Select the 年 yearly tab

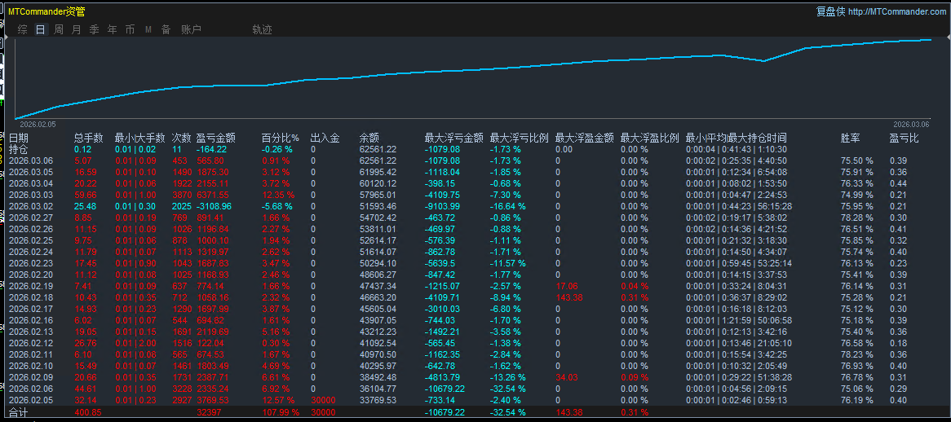click(x=113, y=29)
